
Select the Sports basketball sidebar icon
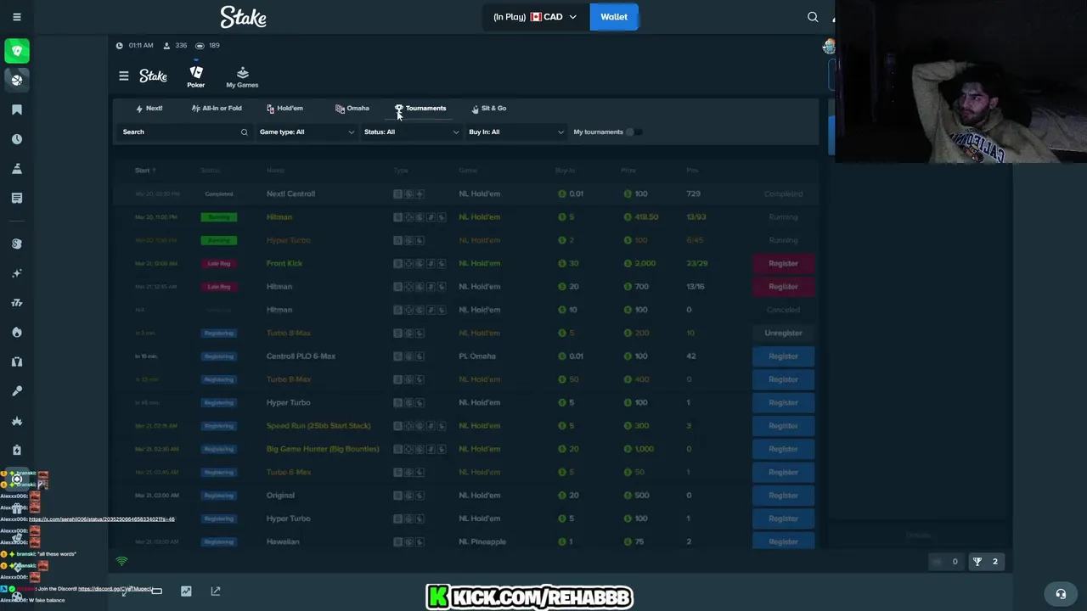[17, 80]
